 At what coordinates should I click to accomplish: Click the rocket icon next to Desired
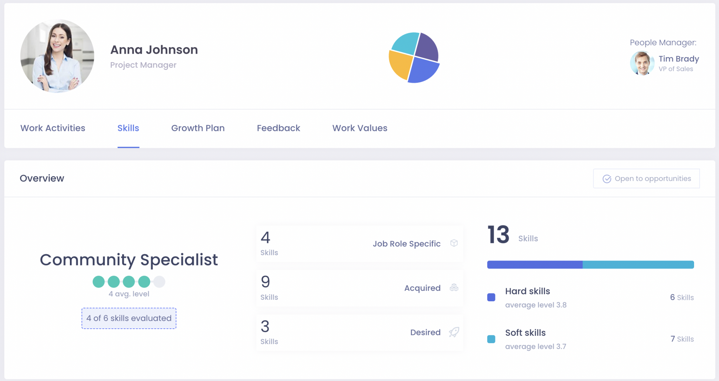pyautogui.click(x=454, y=332)
